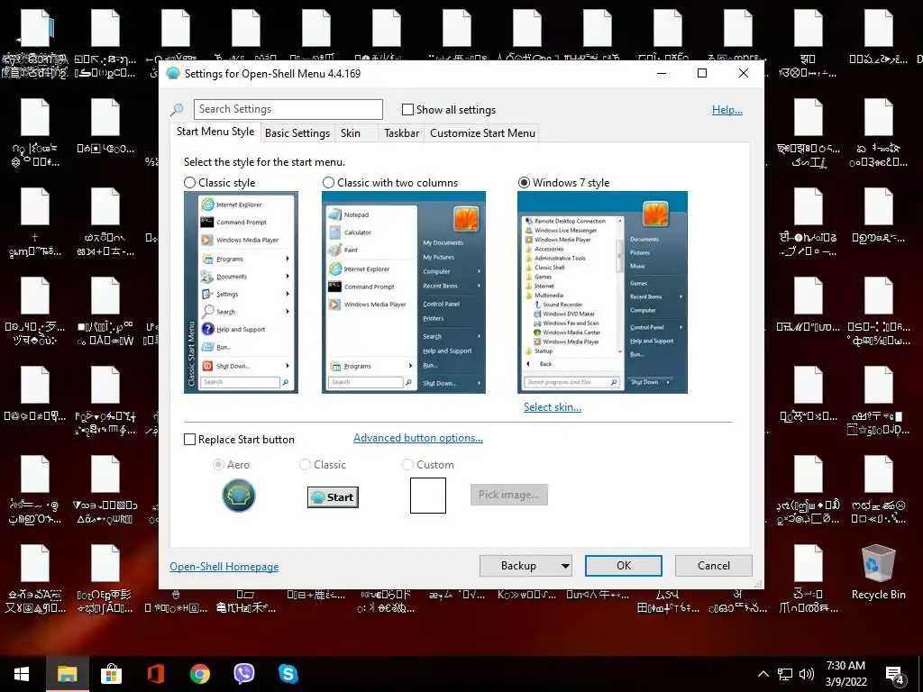The image size is (923, 692).
Task: Click Classic two columns preview thumbnail
Action: [404, 293]
